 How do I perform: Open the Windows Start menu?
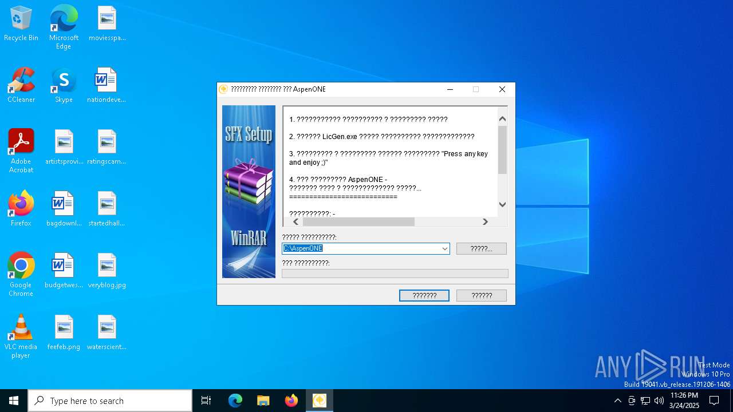[x=14, y=401]
